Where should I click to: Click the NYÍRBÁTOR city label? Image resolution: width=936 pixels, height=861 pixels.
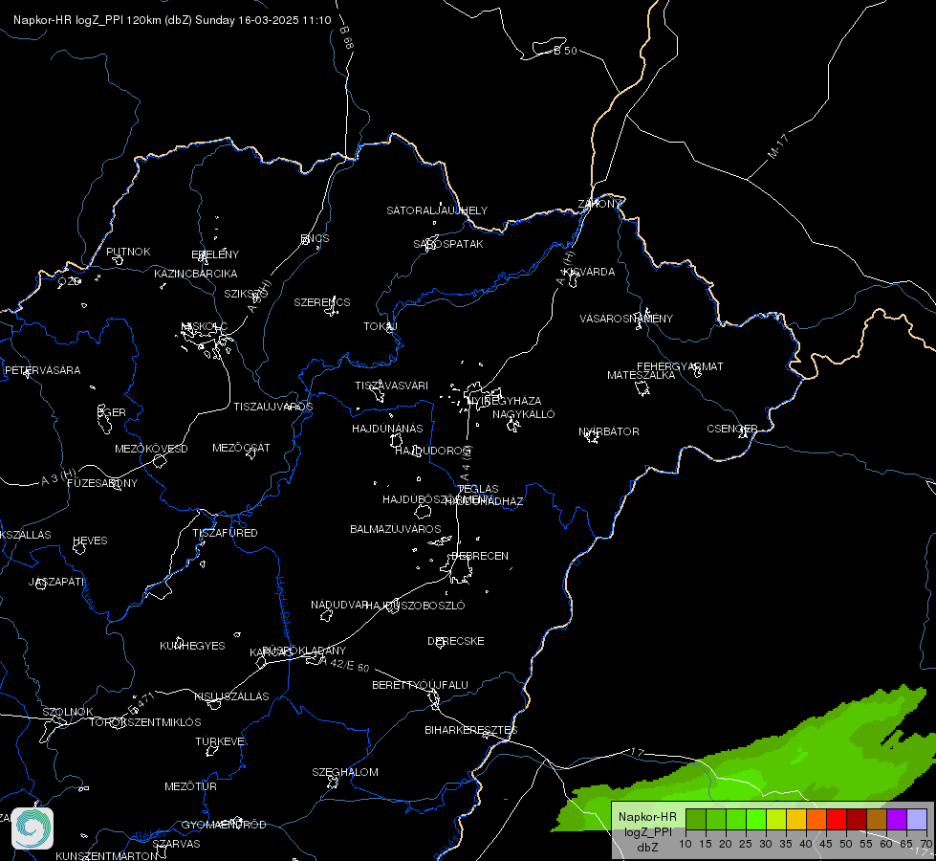(x=609, y=431)
